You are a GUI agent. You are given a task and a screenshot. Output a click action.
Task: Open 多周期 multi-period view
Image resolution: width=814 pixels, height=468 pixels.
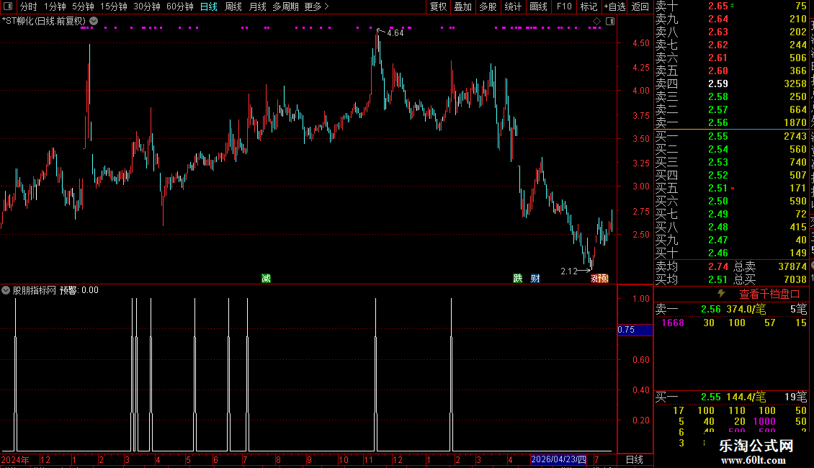click(285, 6)
